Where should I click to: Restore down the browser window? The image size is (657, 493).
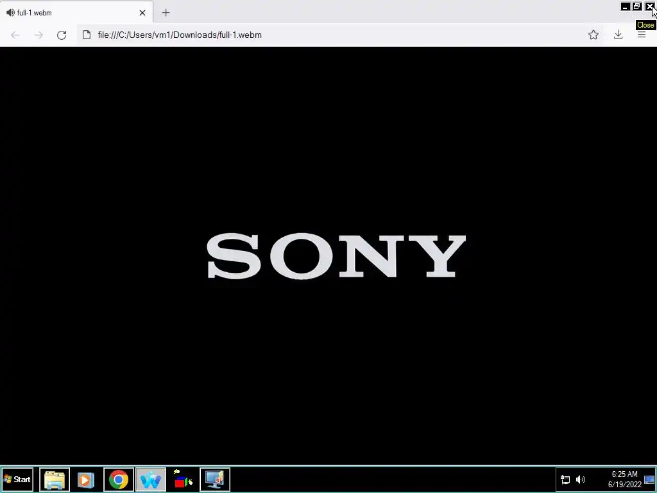pyautogui.click(x=637, y=6)
